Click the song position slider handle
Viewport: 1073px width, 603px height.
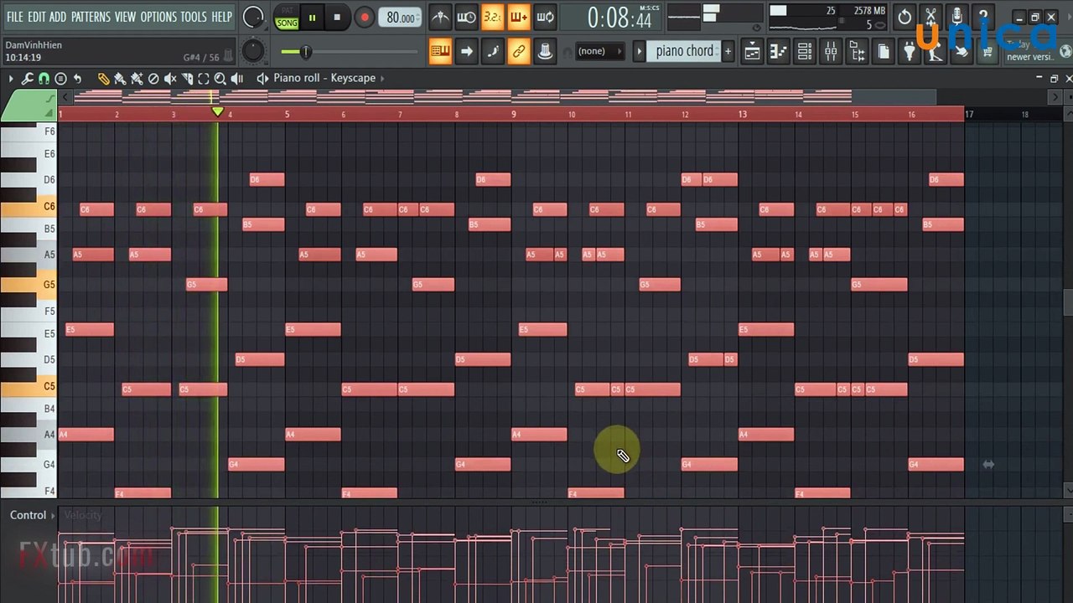(305, 52)
